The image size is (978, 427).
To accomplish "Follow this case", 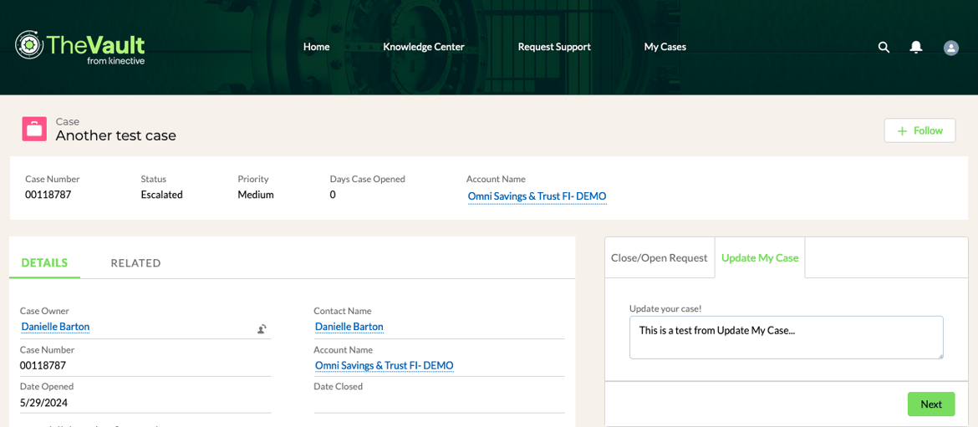I will point(919,130).
